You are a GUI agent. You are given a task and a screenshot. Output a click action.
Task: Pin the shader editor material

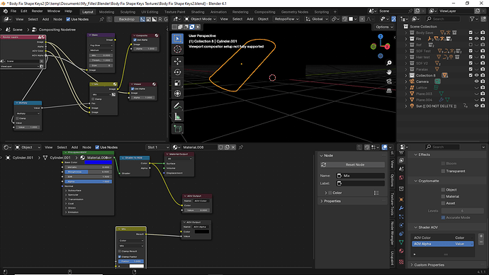click(241, 147)
